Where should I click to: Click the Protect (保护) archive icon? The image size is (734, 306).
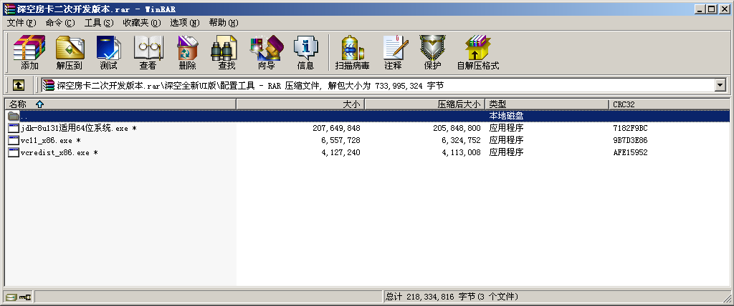432,52
